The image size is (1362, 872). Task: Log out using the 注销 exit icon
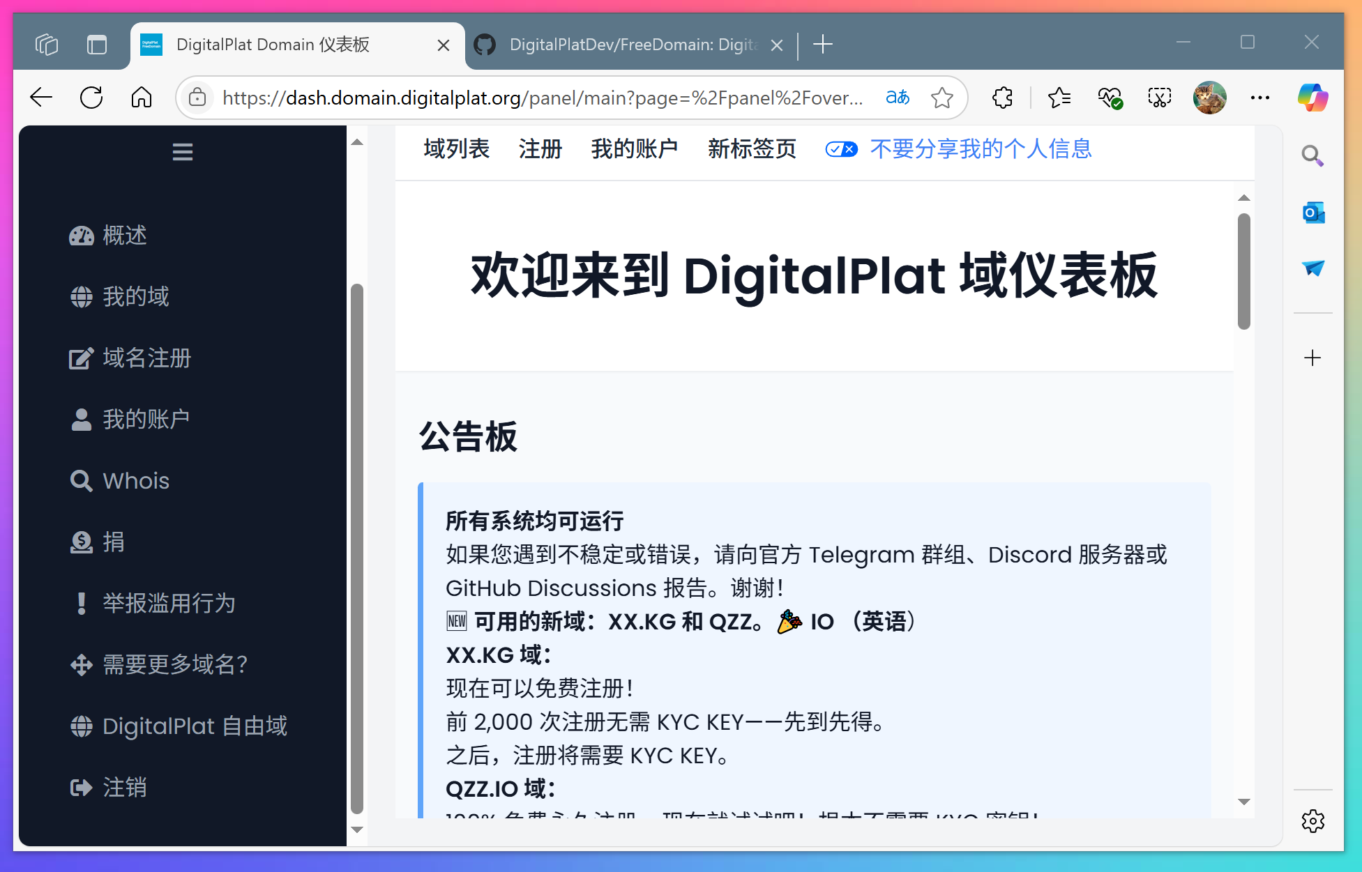click(x=81, y=787)
